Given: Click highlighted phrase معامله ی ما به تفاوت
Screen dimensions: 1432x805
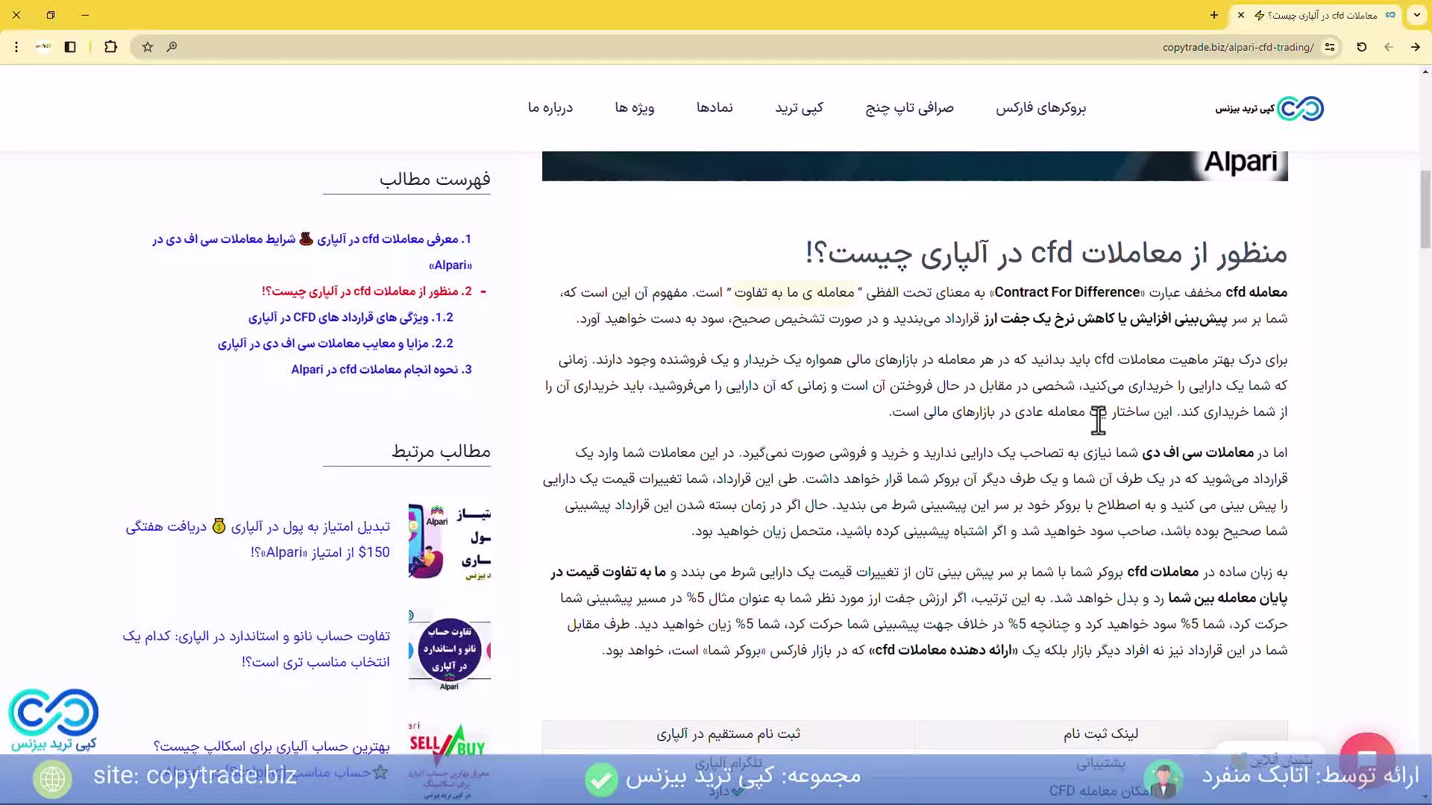Looking at the screenshot, I should pyautogui.click(x=795, y=292).
